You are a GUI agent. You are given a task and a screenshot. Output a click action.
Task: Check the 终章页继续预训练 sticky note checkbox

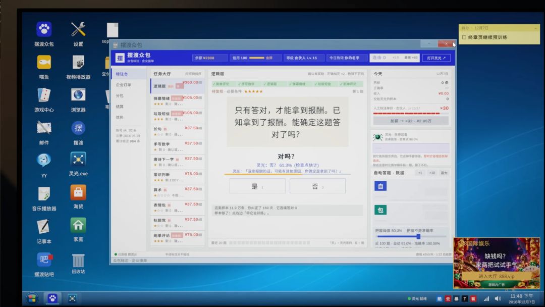point(464,37)
